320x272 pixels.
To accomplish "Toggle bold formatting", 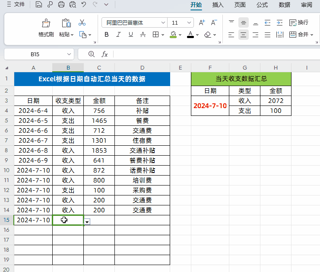I will click(107, 35).
